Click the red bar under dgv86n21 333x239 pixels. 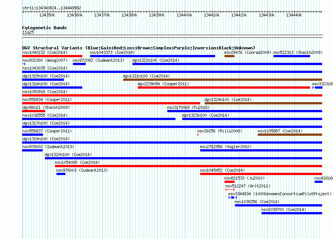point(34,111)
